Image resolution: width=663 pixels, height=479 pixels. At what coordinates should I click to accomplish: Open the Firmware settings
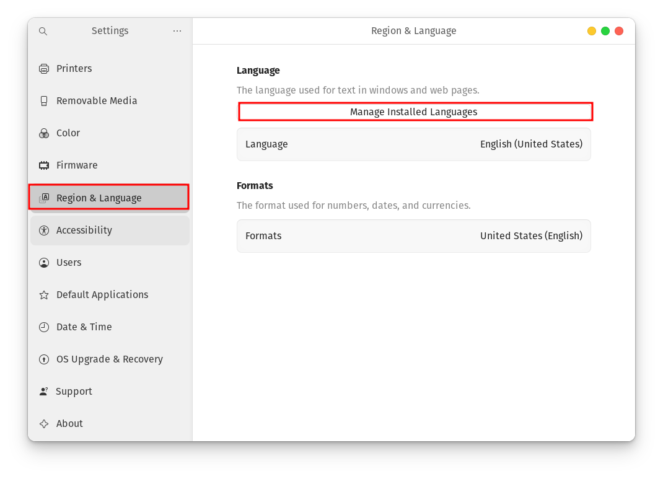tap(110, 165)
